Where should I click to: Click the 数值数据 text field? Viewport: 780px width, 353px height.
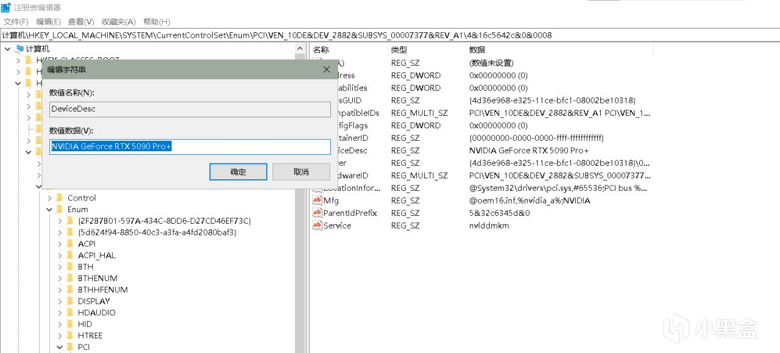[x=190, y=147]
